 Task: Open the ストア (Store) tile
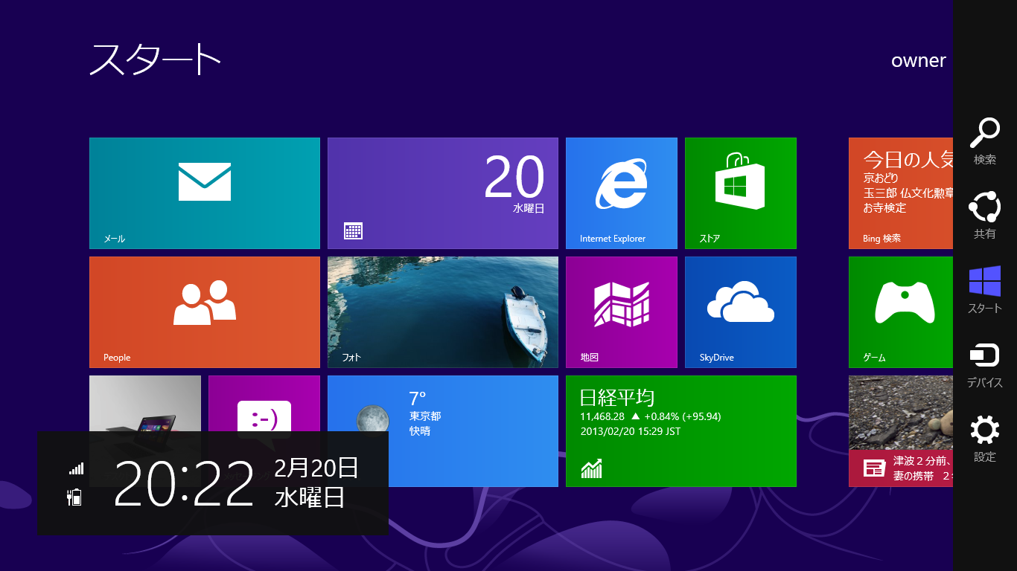pyautogui.click(x=741, y=193)
